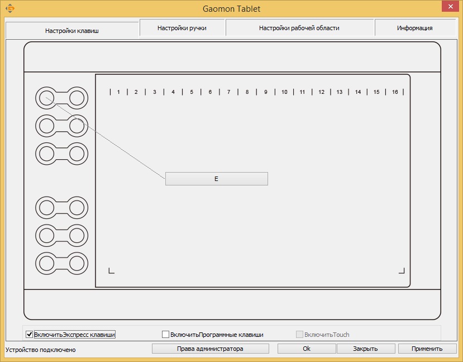Select the right express key in the bottom row
The height and width of the screenshot is (362, 463).
tap(77, 263)
